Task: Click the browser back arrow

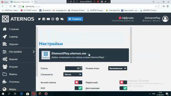Action: pos(2,6)
